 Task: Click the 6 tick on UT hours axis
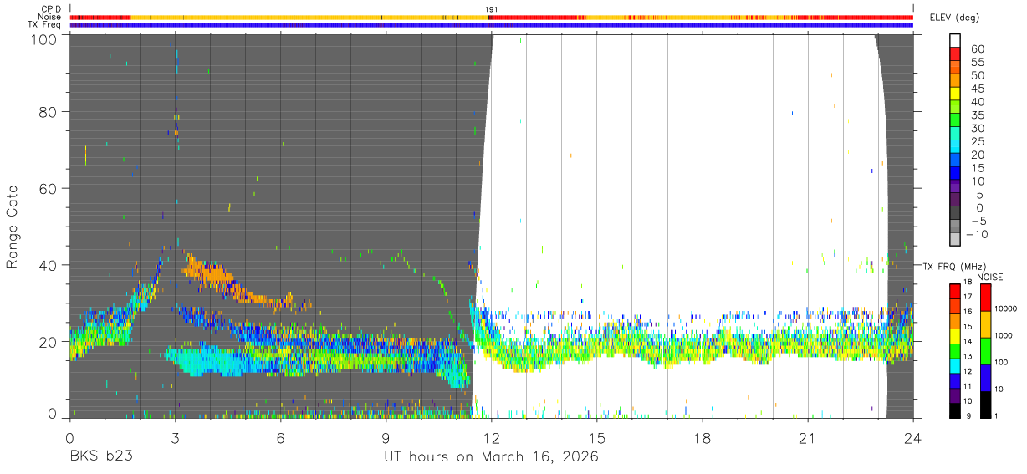(x=280, y=437)
